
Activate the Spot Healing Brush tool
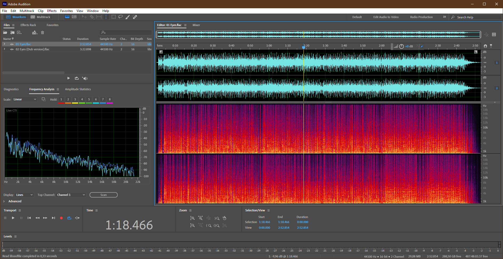coord(135,17)
